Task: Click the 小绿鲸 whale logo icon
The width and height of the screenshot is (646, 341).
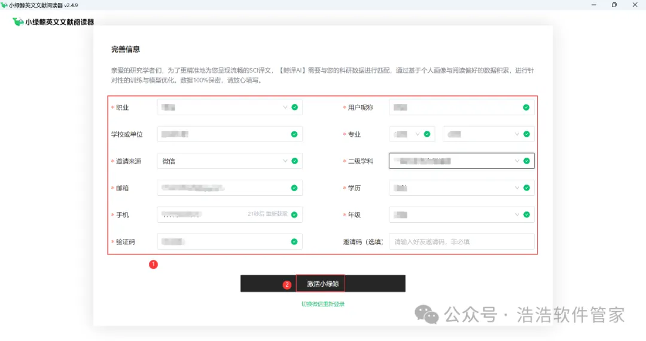Action: point(18,22)
